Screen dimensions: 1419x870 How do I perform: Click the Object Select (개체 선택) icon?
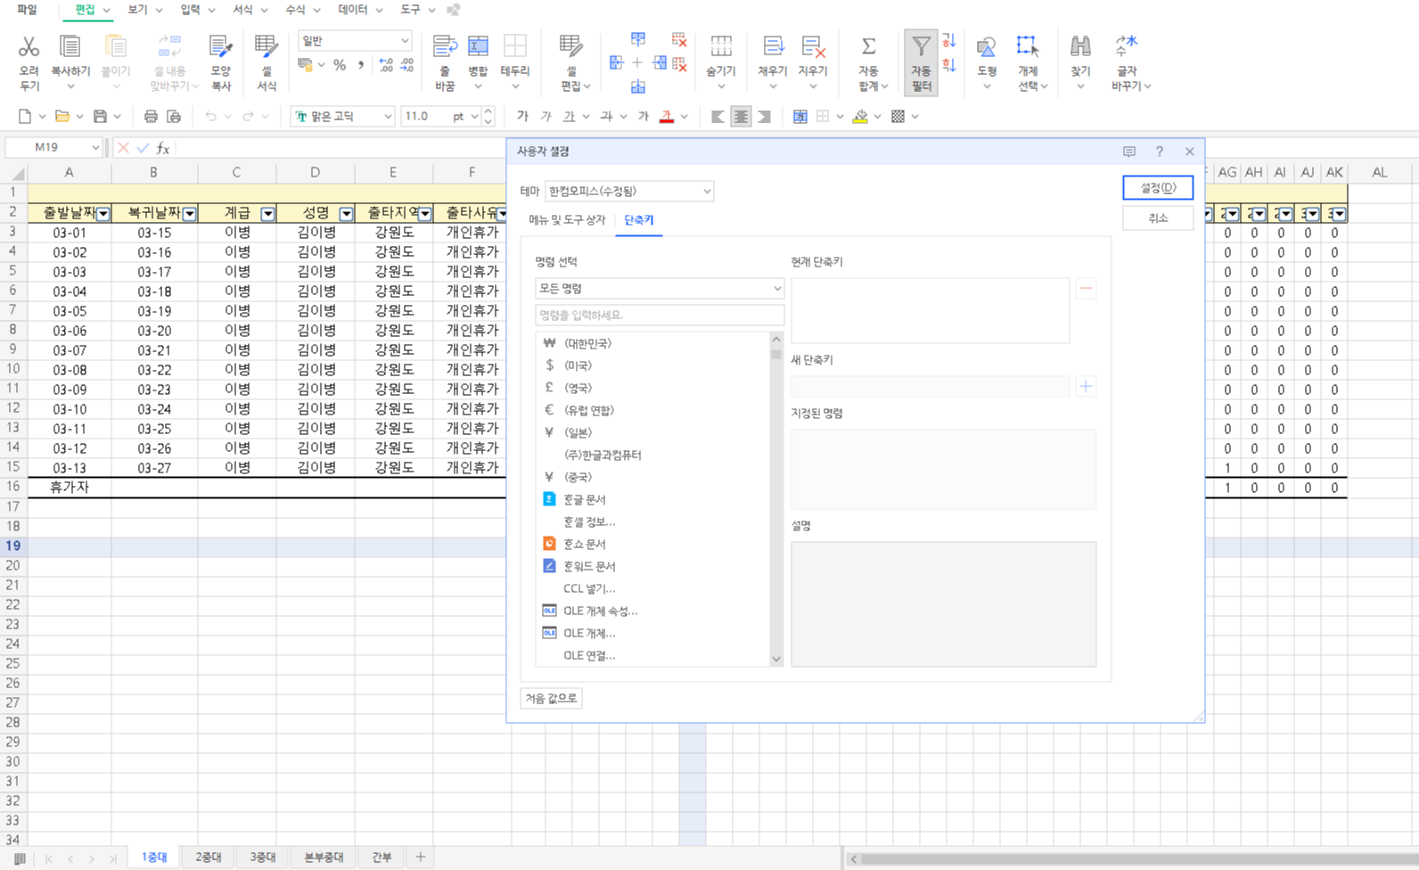click(1028, 46)
